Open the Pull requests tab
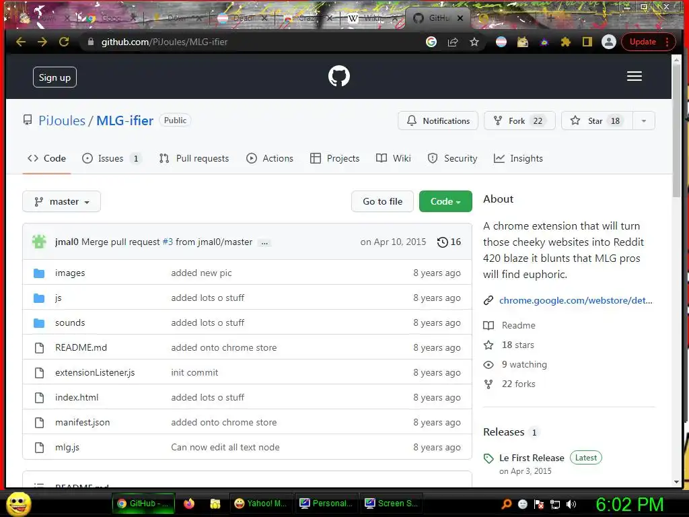Image resolution: width=689 pixels, height=517 pixels. 194,158
